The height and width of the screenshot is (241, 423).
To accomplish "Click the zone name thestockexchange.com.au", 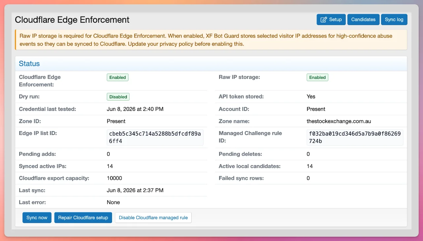I will (339, 121).
